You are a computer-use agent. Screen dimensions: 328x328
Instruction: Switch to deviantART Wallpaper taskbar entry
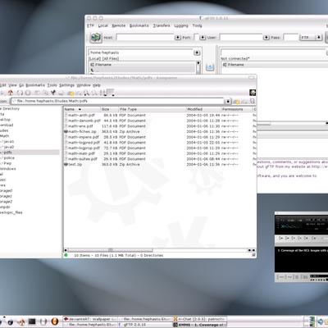90,319
